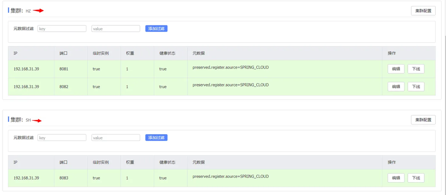
Task: Take the port 8082 instance offline
Action: coord(416,87)
